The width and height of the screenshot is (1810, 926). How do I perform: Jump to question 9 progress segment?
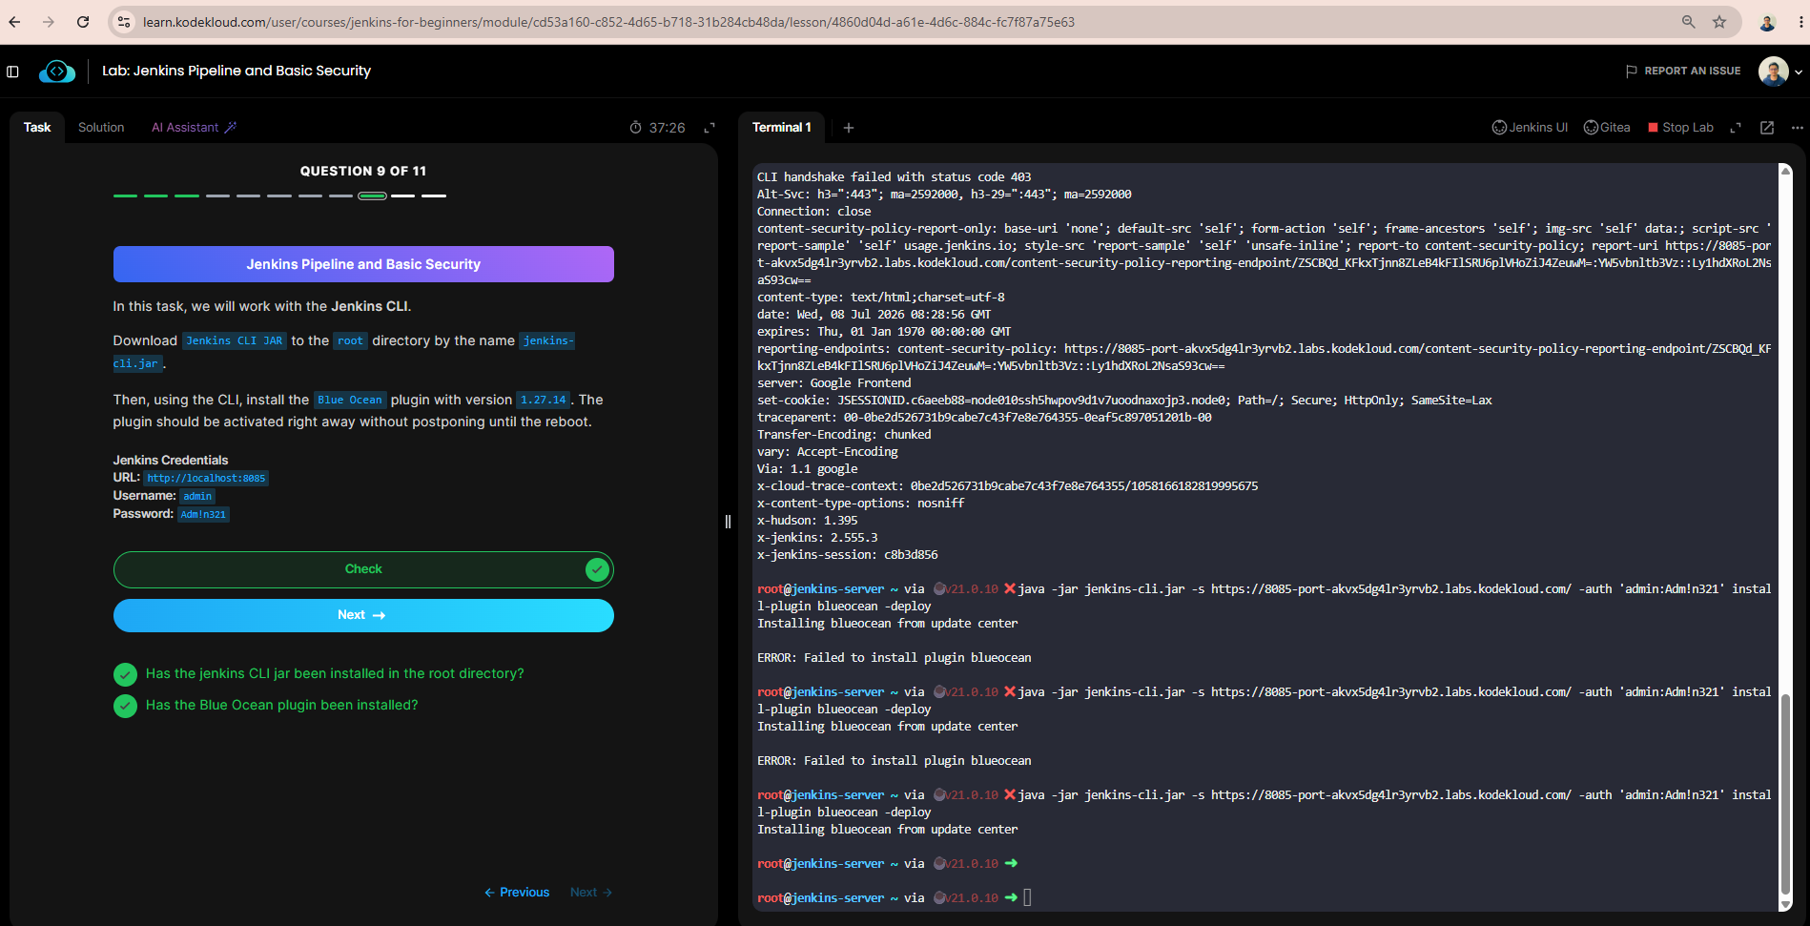tap(372, 195)
